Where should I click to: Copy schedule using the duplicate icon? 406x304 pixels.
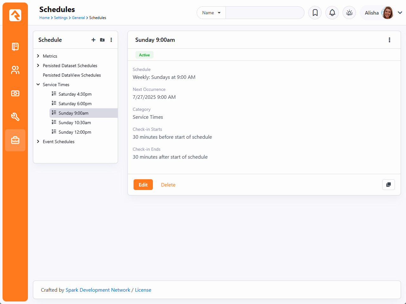click(388, 185)
